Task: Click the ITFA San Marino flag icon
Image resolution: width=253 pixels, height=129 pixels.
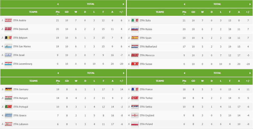Action: click(8, 46)
